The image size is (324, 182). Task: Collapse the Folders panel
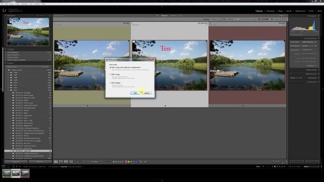point(6,63)
